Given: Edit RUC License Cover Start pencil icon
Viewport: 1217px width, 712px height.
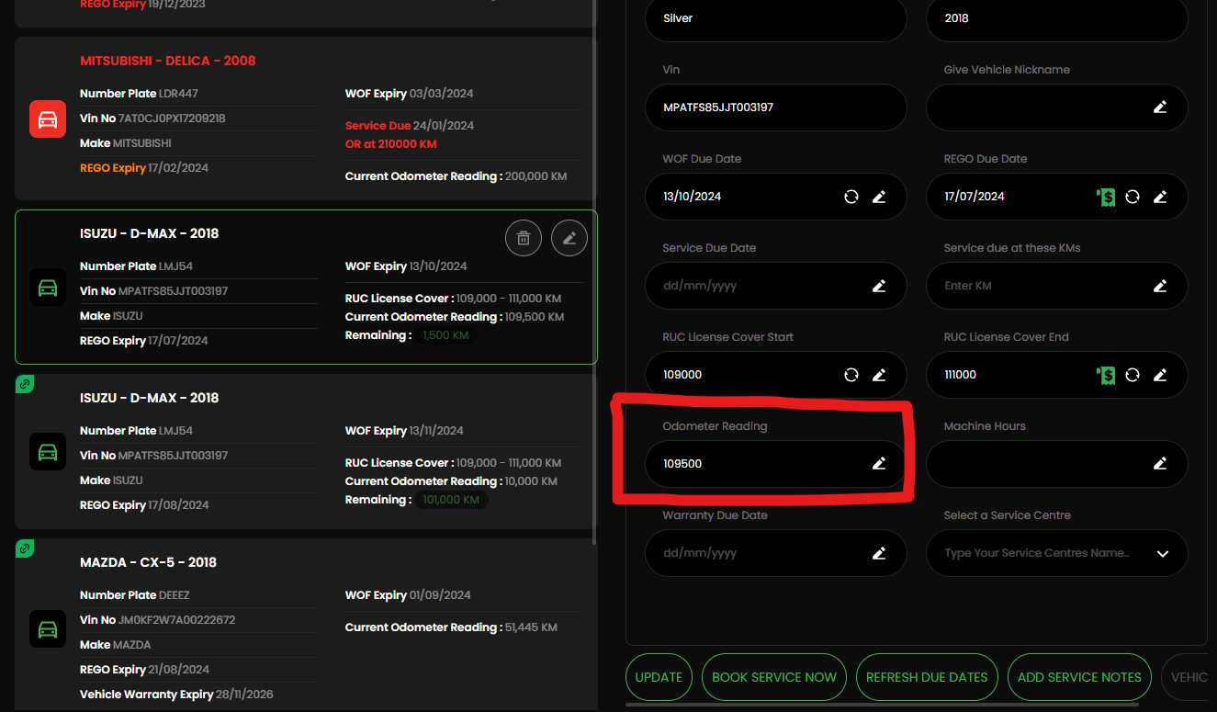Looking at the screenshot, I should pos(879,375).
